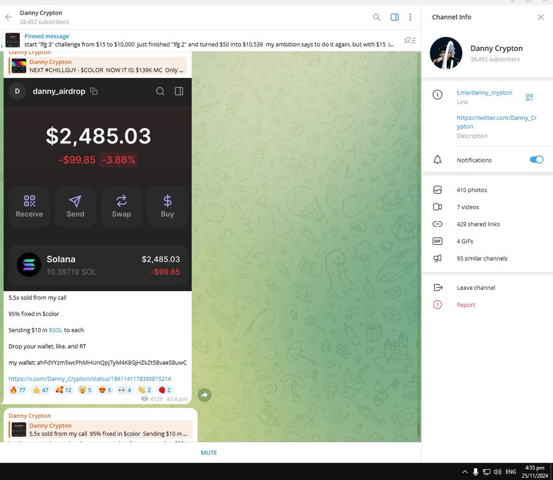The width and height of the screenshot is (553, 480).
Task: Click the replied message preview NEXT #CHILLGUY
Action: click(x=98, y=66)
